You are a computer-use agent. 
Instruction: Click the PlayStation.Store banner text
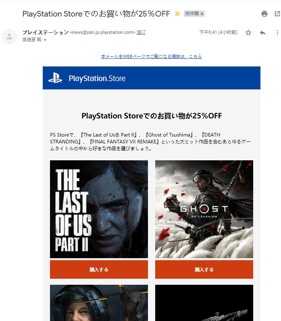tap(97, 79)
